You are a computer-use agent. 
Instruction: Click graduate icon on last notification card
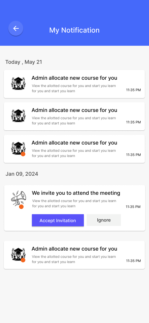point(18,254)
